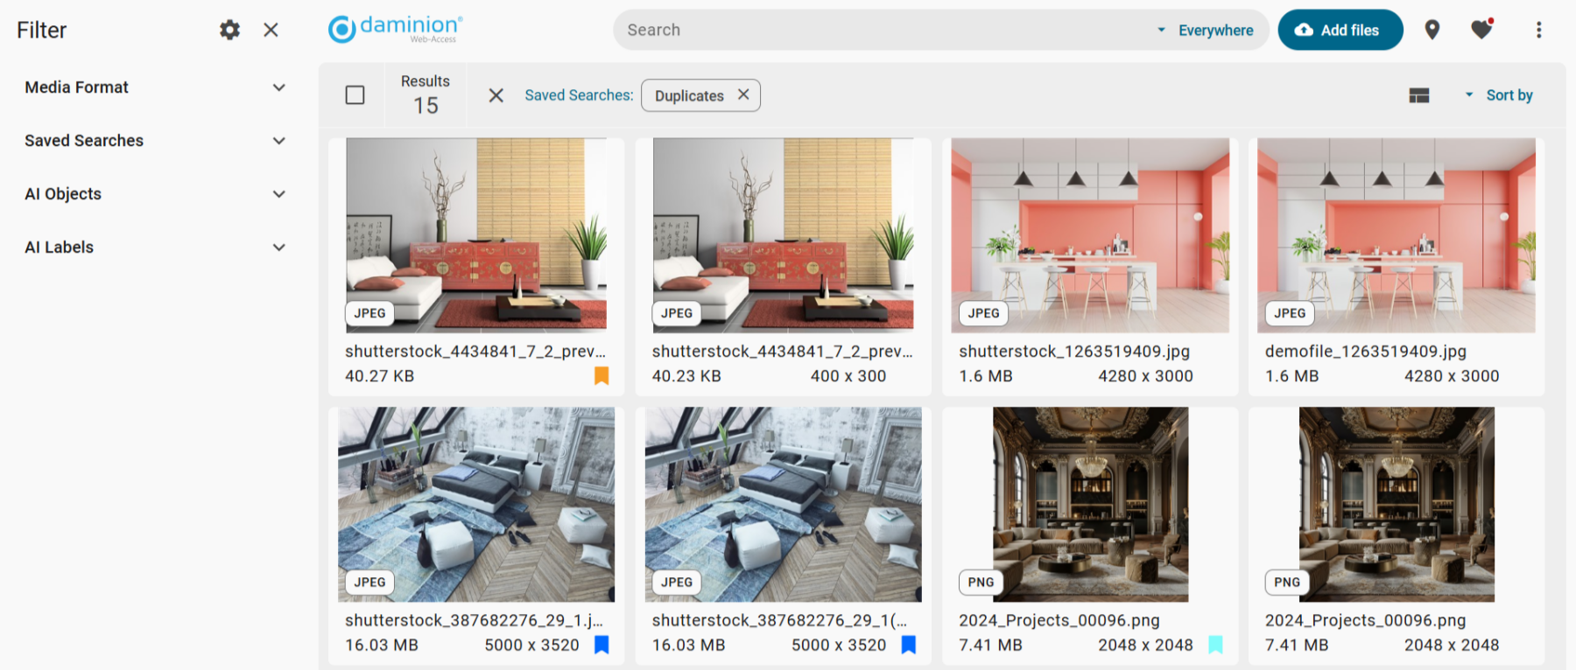Remove the Duplicates saved search chip
This screenshot has height=670, width=1576.
[x=743, y=94]
